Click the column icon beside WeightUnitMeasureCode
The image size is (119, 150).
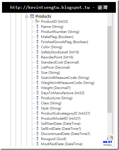[x=38, y=83]
